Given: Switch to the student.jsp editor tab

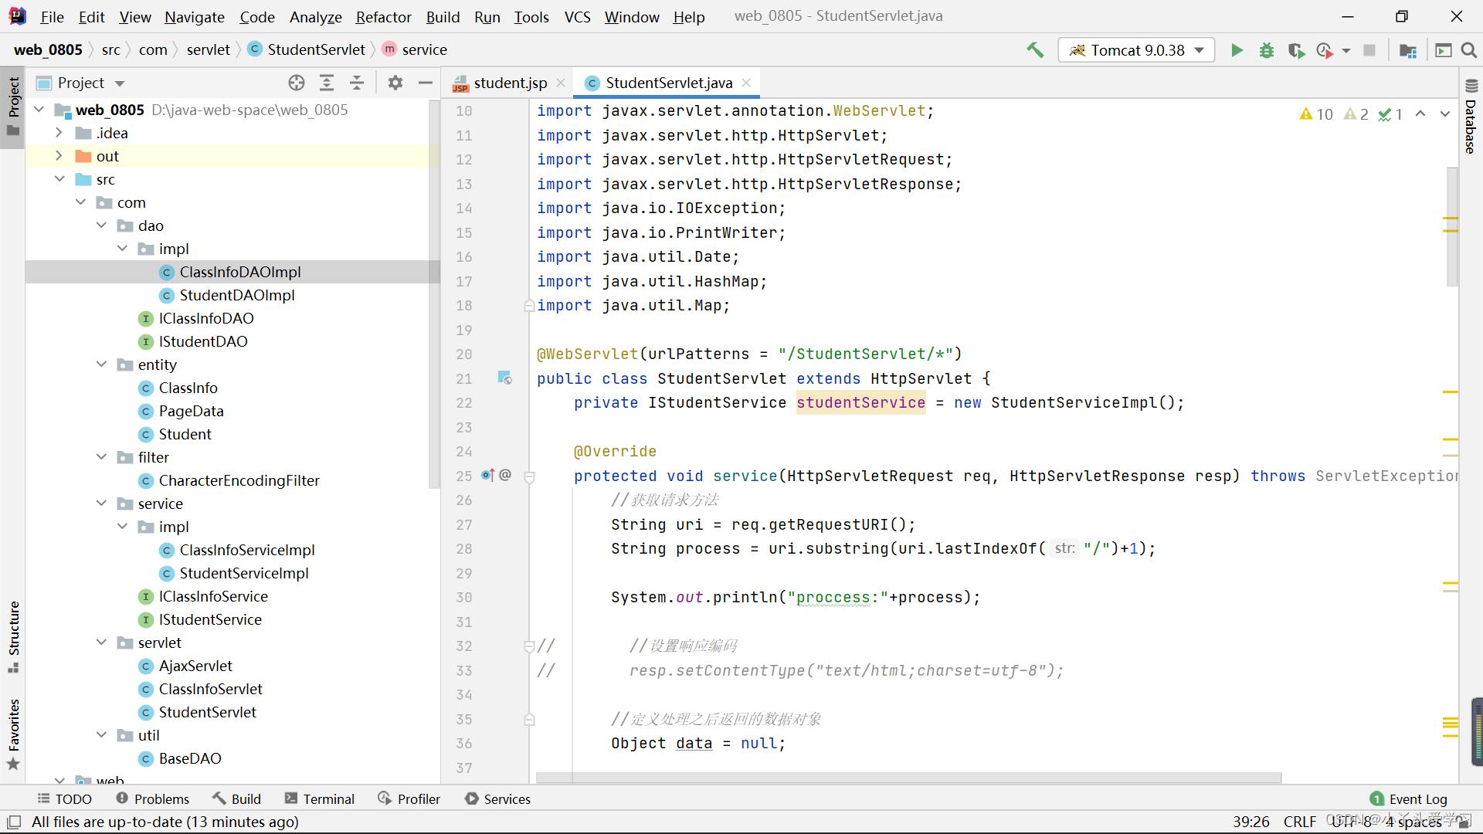Looking at the screenshot, I should tap(510, 83).
